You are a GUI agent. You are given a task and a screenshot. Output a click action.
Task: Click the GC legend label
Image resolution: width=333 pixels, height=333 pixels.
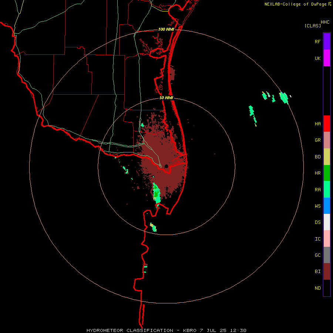[x=317, y=255]
